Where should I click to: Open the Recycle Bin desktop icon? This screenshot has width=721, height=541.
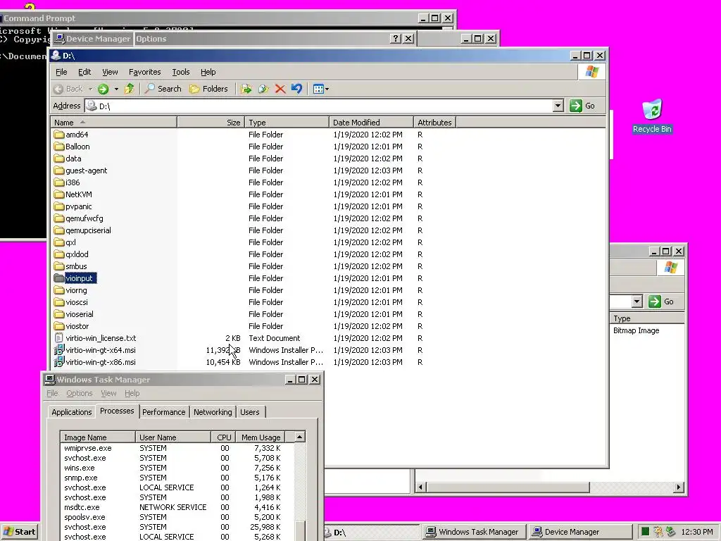pos(652,116)
